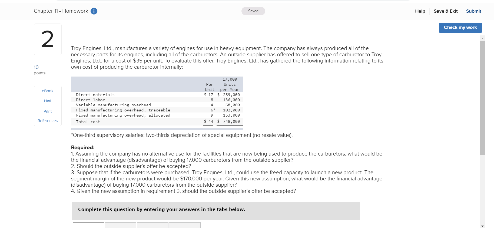
Task: Click the Saved status indicator
Action: tap(253, 11)
